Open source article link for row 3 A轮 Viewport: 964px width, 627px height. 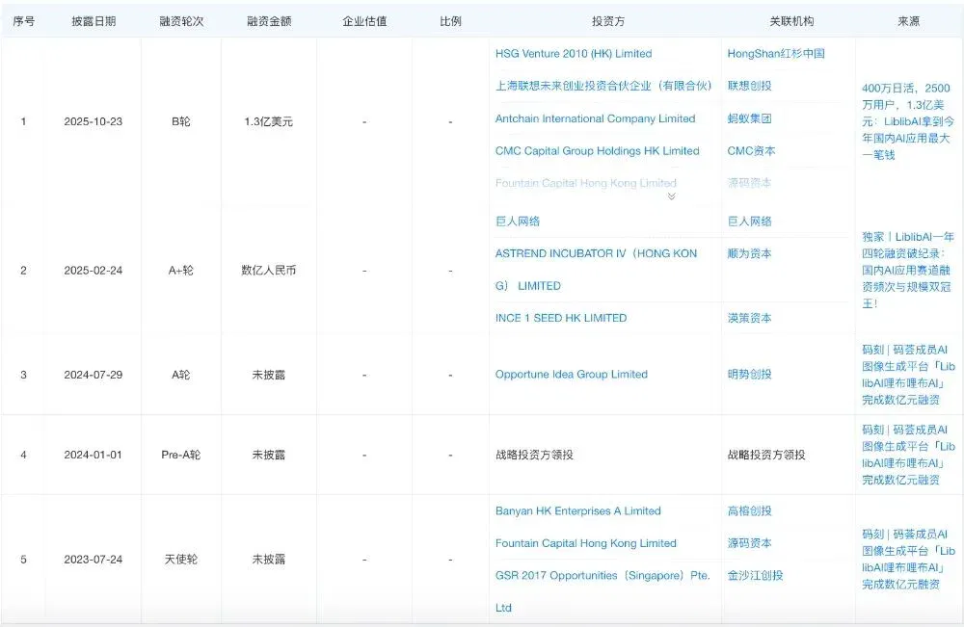908,375
